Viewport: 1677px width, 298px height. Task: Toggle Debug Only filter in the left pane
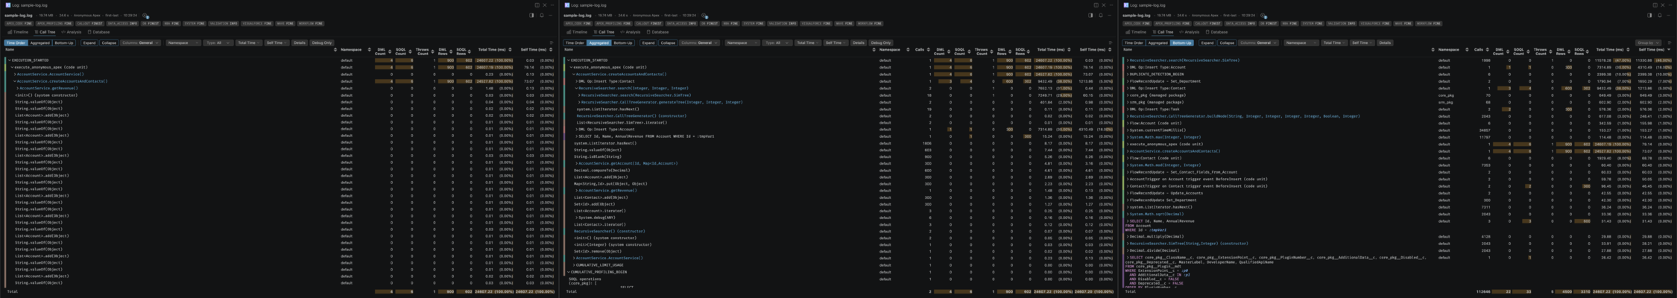pos(322,42)
